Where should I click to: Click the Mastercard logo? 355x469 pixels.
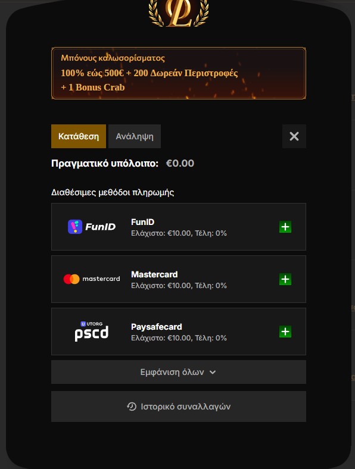coord(92,279)
